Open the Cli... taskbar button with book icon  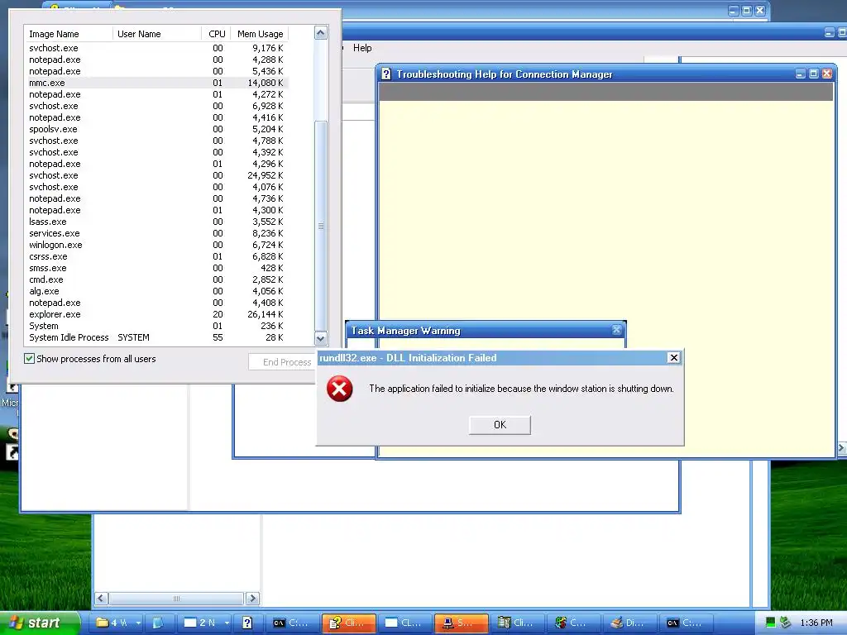517,623
